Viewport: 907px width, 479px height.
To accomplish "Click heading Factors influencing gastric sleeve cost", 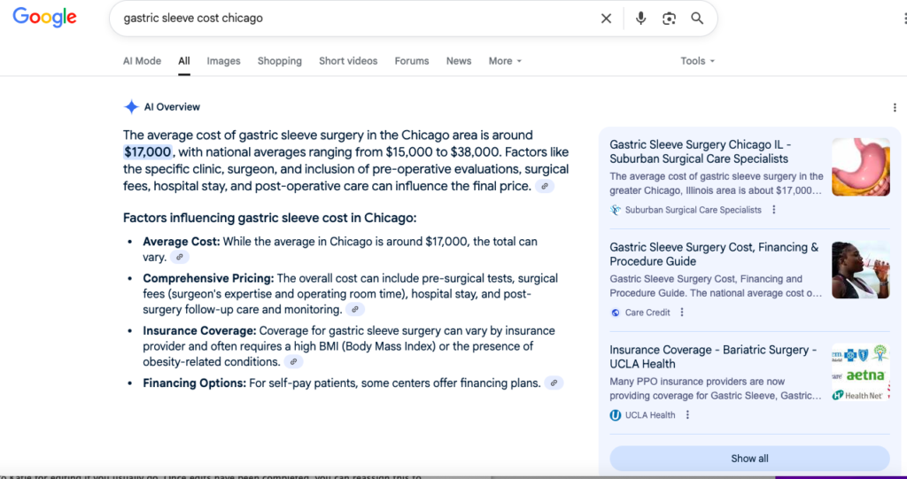I will pos(269,218).
